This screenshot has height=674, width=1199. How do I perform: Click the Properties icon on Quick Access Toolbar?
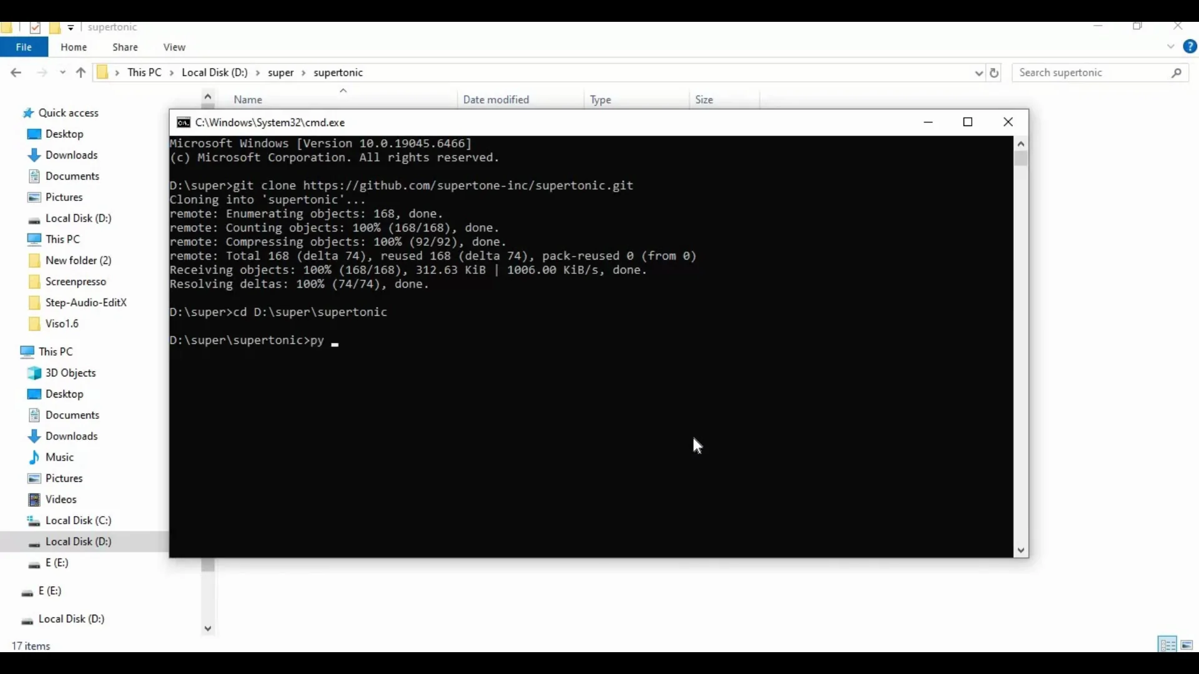pos(35,27)
